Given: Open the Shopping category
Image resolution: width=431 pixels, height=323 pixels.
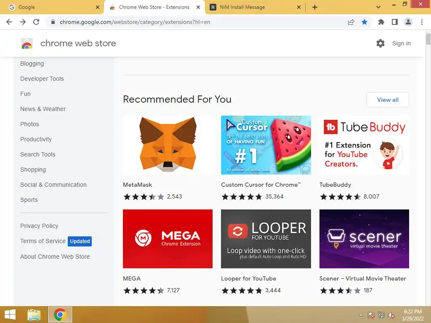Looking at the screenshot, I should click(x=33, y=170).
